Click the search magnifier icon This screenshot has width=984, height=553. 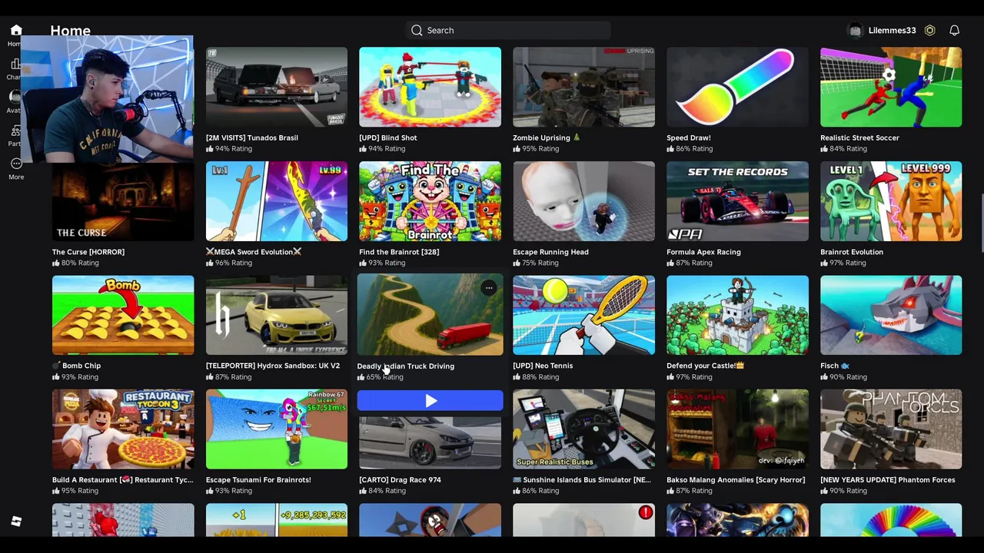[417, 31]
